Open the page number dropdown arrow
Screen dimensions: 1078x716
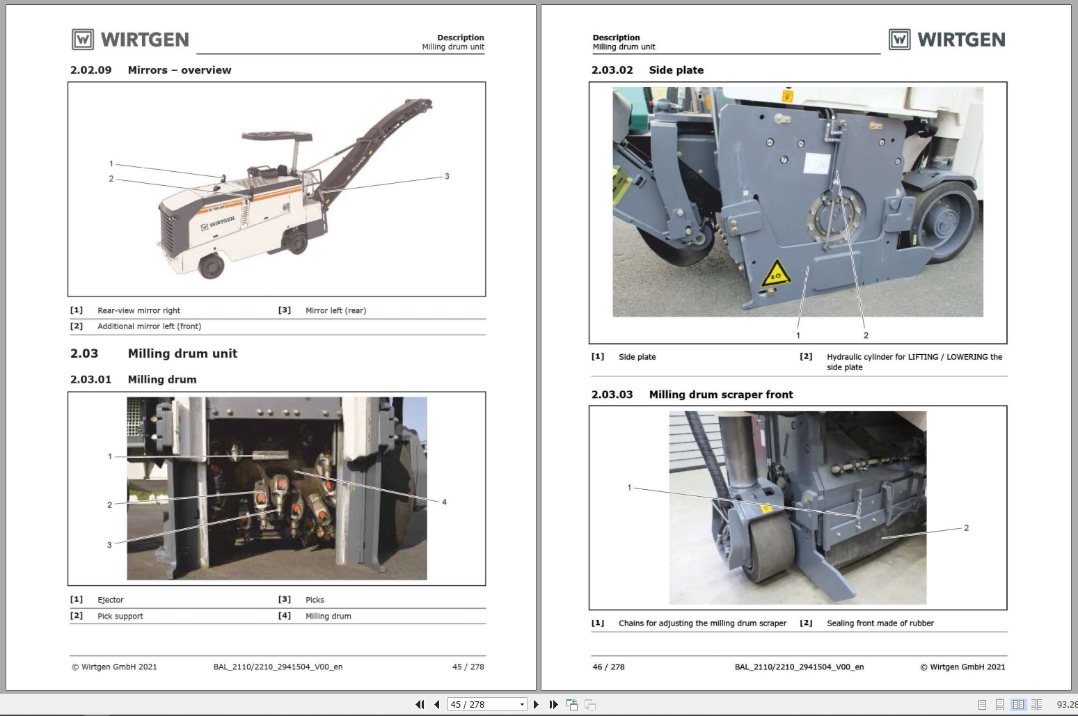coord(522,704)
